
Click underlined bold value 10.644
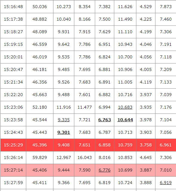125,120
